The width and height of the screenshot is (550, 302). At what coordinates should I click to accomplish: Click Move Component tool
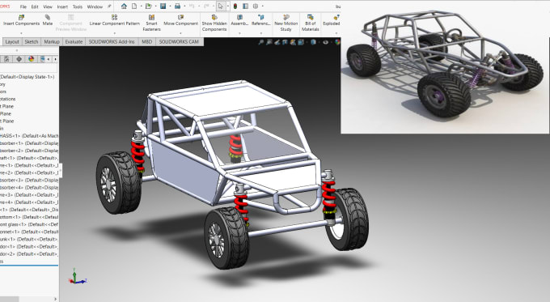tap(180, 20)
